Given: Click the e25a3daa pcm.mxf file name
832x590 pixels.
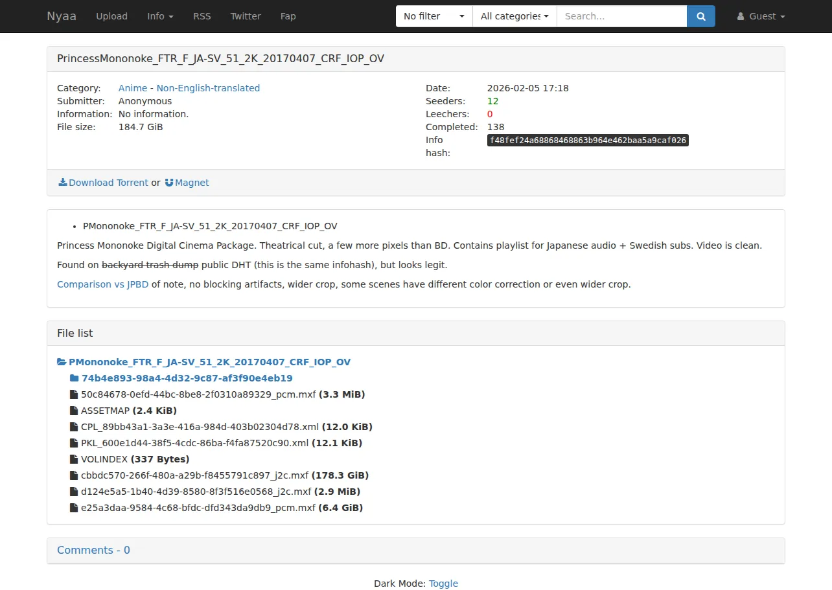Looking at the screenshot, I should (198, 508).
